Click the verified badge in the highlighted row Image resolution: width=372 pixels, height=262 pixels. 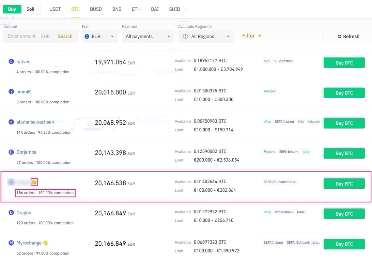tap(34, 182)
